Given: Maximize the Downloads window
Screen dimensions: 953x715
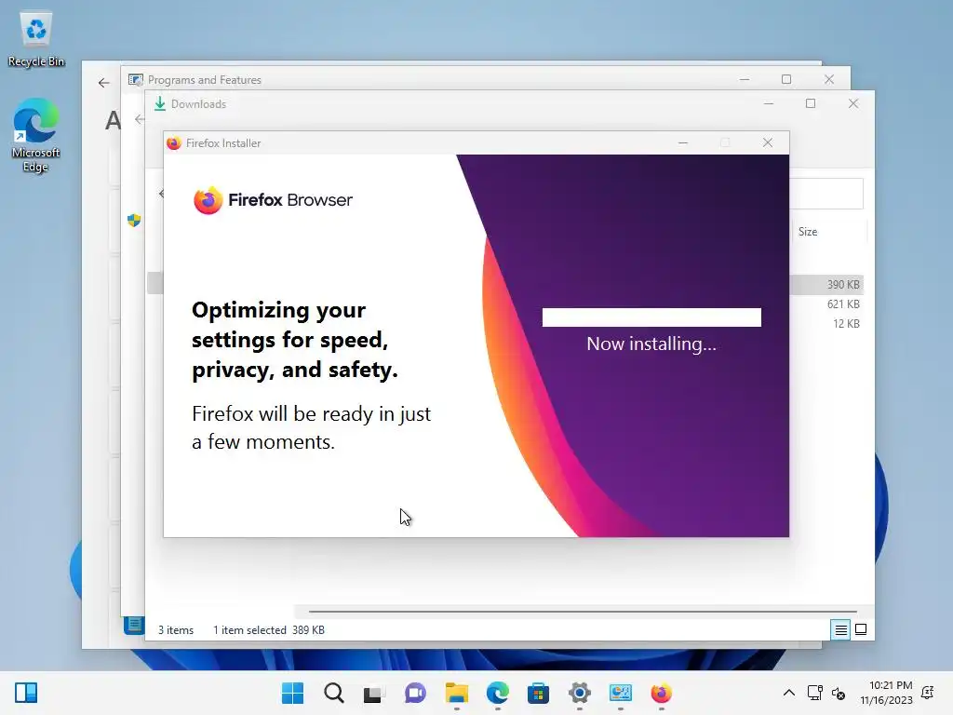Looking at the screenshot, I should 811,104.
